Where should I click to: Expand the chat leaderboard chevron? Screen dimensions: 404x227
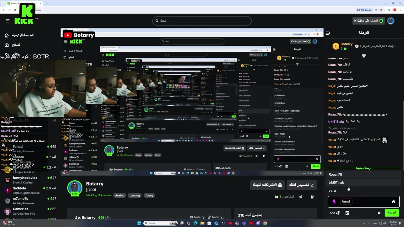tap(364, 56)
